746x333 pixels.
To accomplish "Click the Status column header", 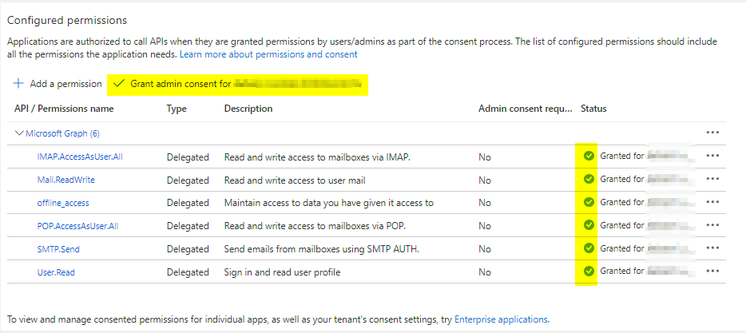I will 594,109.
